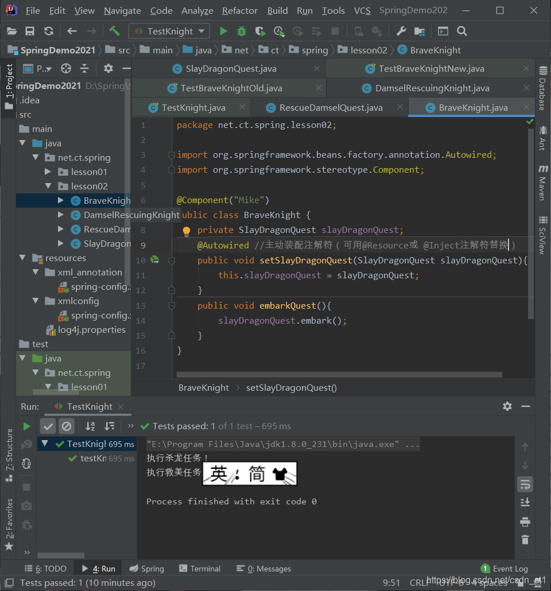Open Project panel gear options

click(108, 69)
